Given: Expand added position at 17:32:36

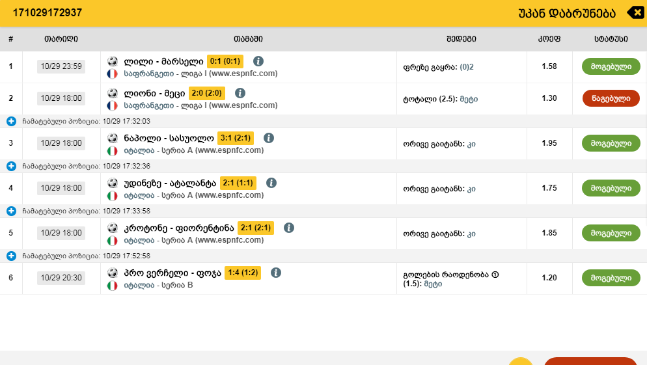Looking at the screenshot, I should point(11,166).
